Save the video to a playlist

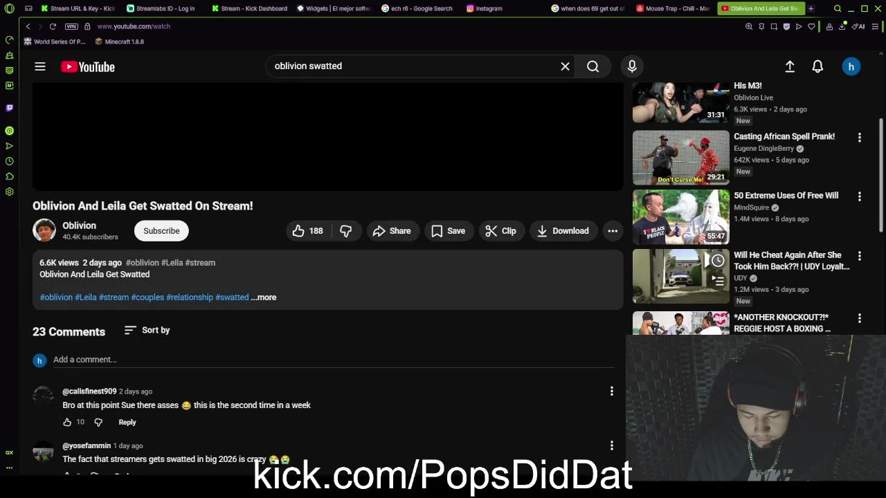click(449, 231)
